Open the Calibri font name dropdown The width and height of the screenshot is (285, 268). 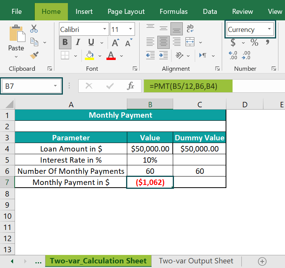tap(105, 29)
